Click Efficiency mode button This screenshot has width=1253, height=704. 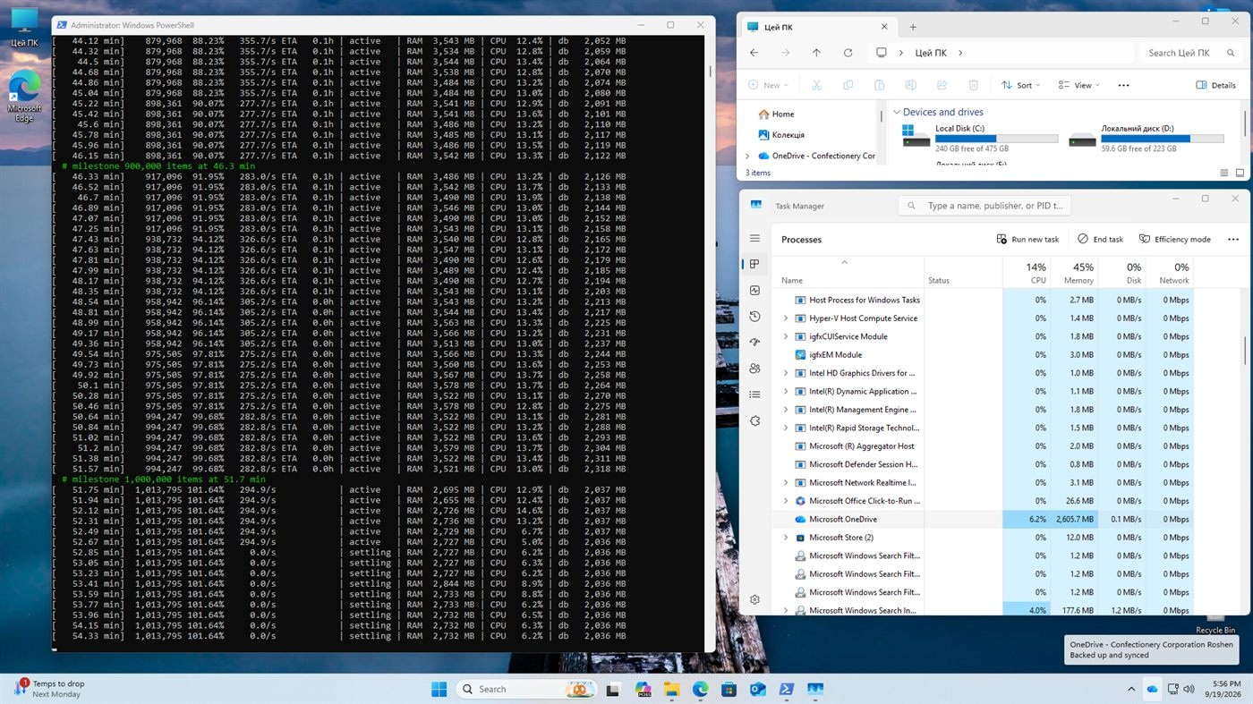1174,239
